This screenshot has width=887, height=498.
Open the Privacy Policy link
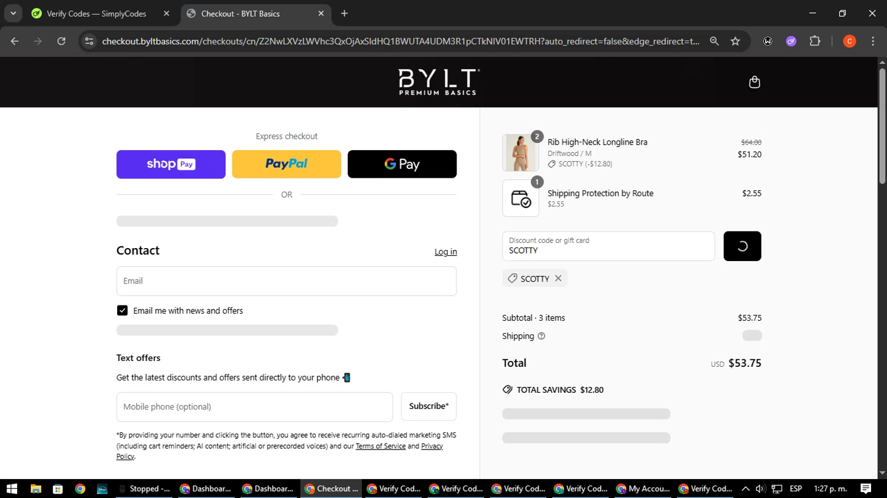point(432,446)
